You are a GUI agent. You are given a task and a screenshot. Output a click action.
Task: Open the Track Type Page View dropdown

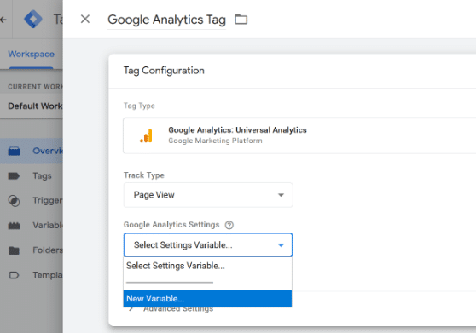pos(208,195)
